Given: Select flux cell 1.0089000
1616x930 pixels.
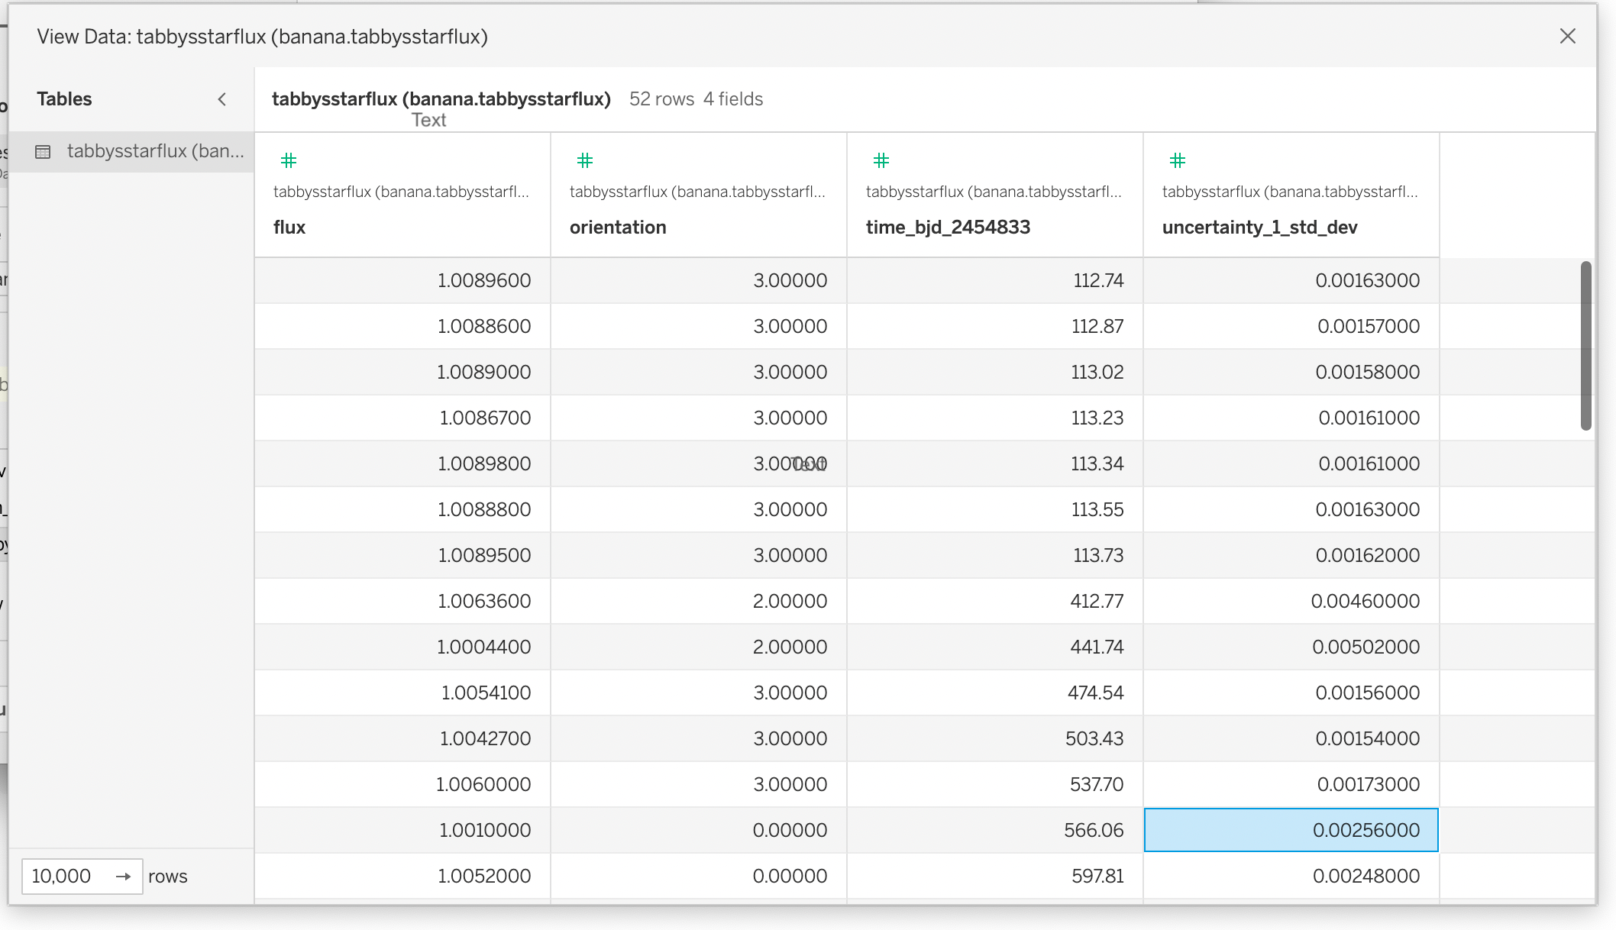Looking at the screenshot, I should click(x=402, y=373).
